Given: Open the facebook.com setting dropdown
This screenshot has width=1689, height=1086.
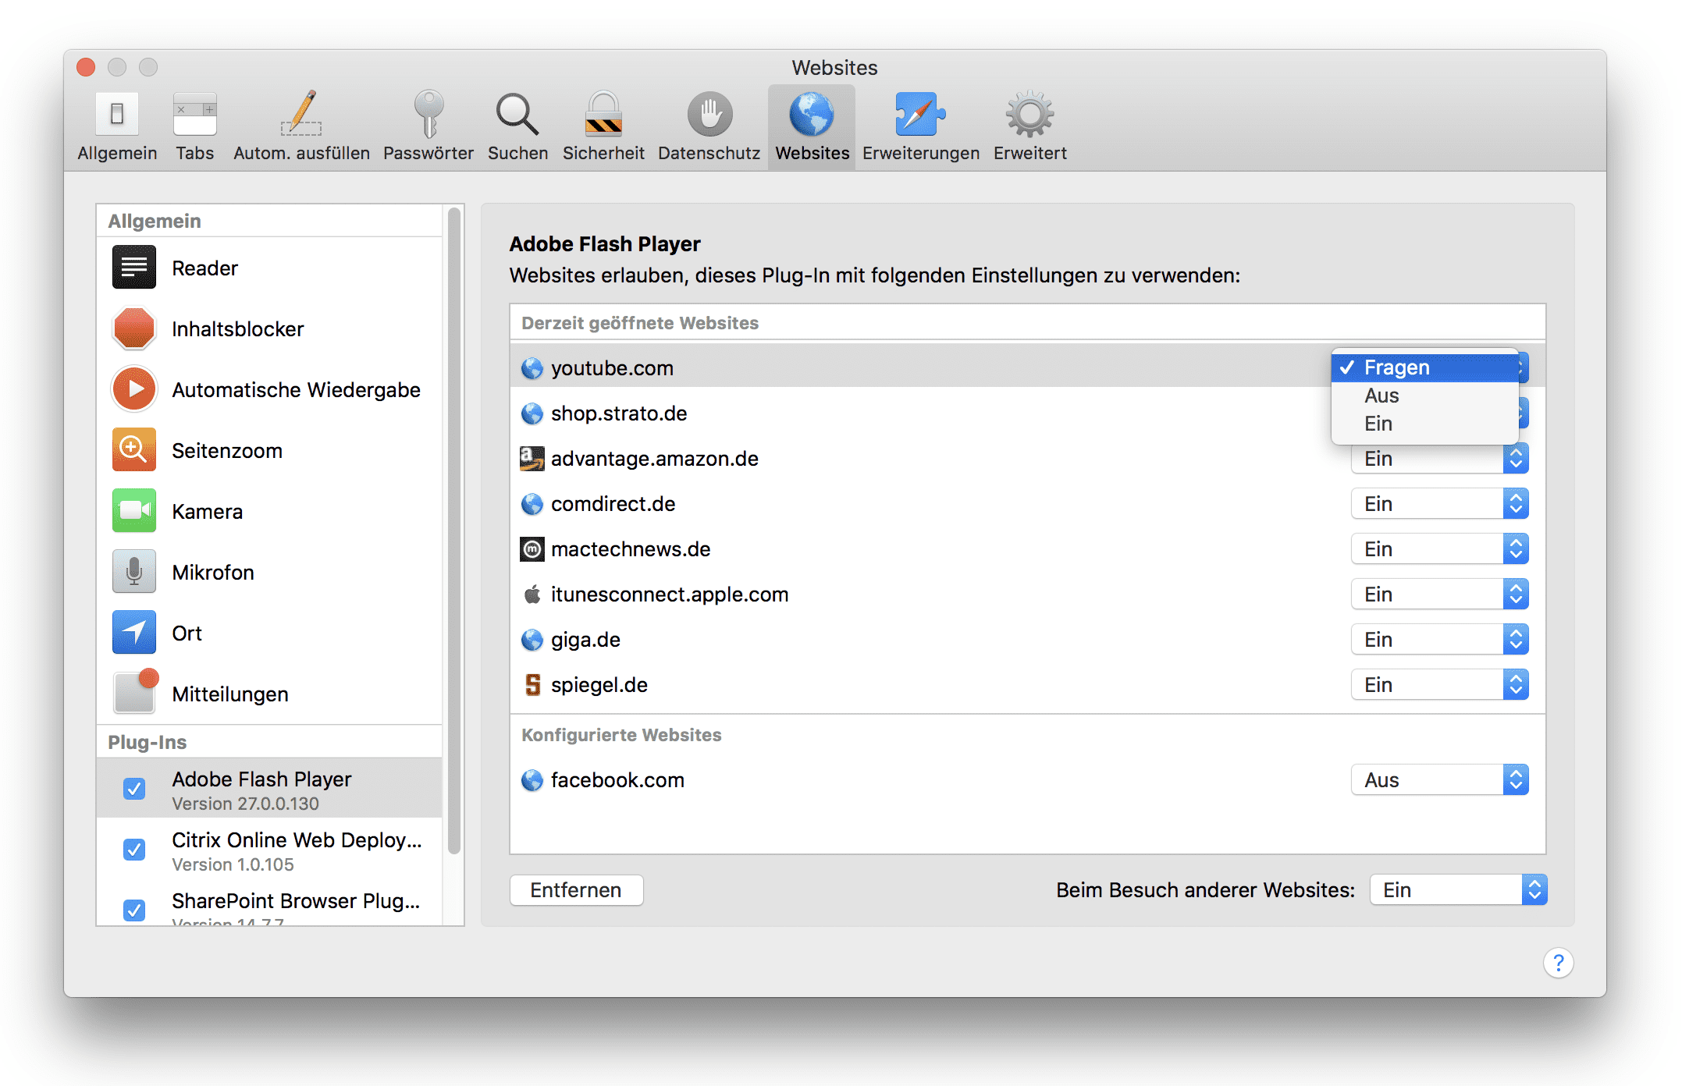Looking at the screenshot, I should click(1439, 780).
